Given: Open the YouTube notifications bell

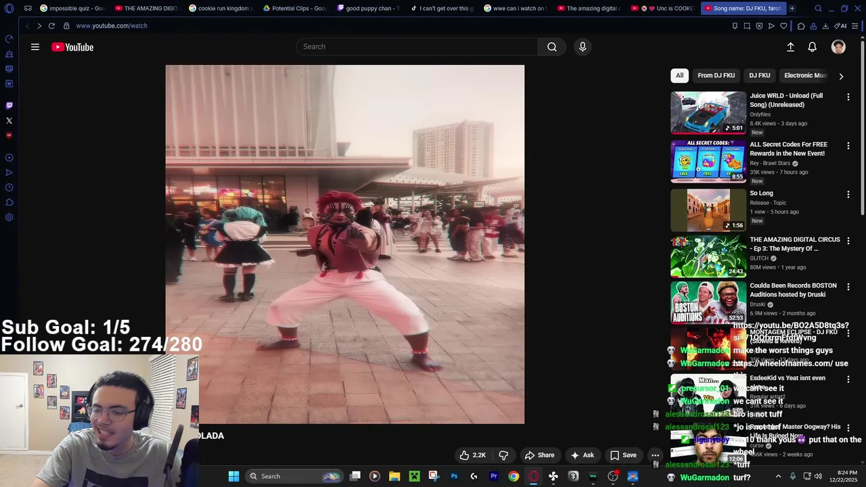Looking at the screenshot, I should tap(812, 47).
